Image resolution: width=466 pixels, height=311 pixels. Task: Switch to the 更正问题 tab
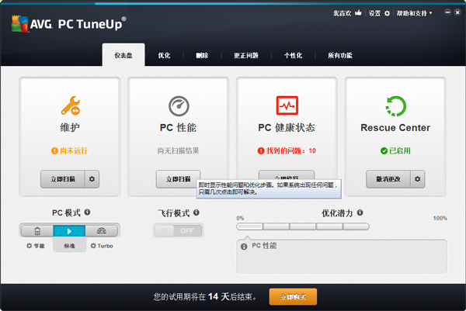pyautogui.click(x=246, y=55)
